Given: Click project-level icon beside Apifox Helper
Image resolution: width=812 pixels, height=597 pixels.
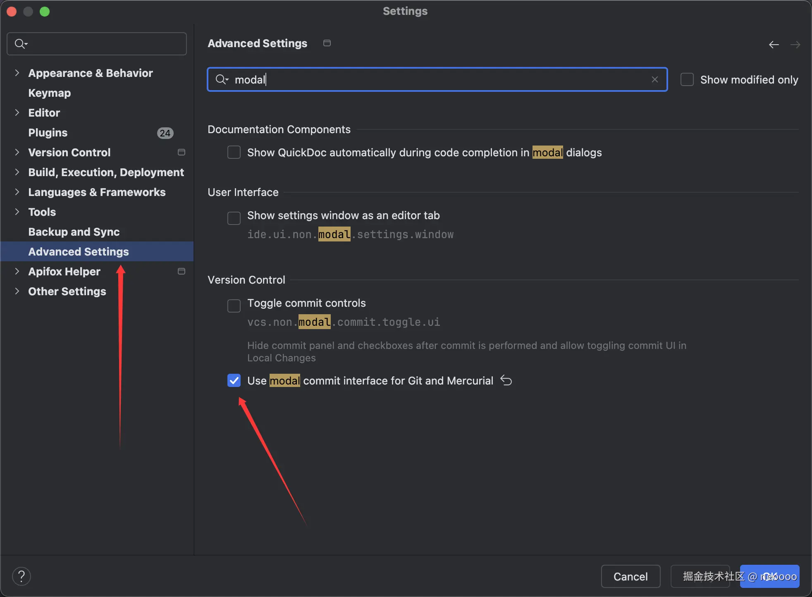Looking at the screenshot, I should tap(181, 271).
